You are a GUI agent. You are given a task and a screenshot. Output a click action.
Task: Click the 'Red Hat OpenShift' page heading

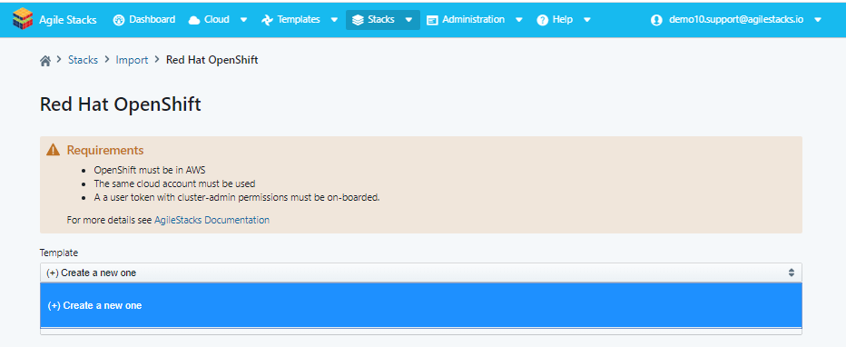121,104
